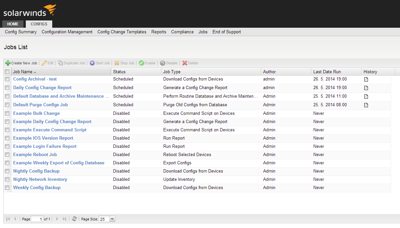Open the Compliance menu item
Screen dimensions: 400x228
pyautogui.click(x=182, y=32)
